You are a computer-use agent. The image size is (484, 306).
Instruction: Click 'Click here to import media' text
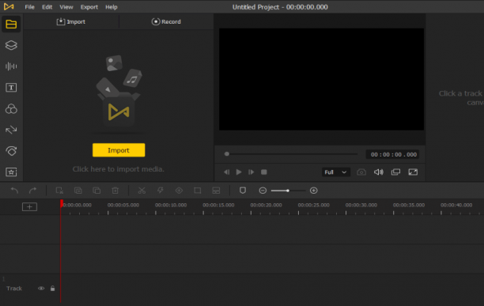118,169
